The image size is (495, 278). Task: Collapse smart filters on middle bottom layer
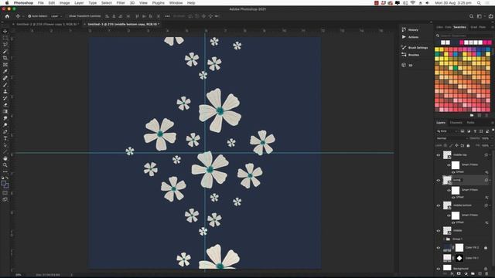(490, 205)
